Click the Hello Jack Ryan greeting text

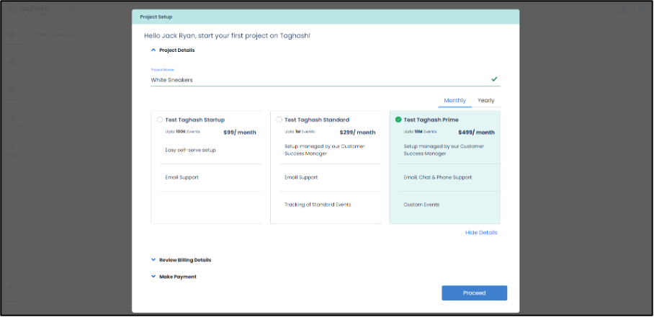click(228, 36)
